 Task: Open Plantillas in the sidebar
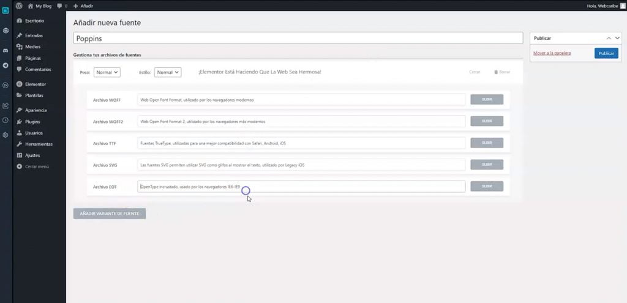[34, 95]
